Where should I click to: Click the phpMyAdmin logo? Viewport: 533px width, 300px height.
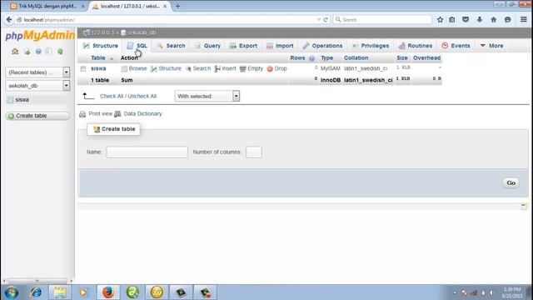click(x=40, y=35)
